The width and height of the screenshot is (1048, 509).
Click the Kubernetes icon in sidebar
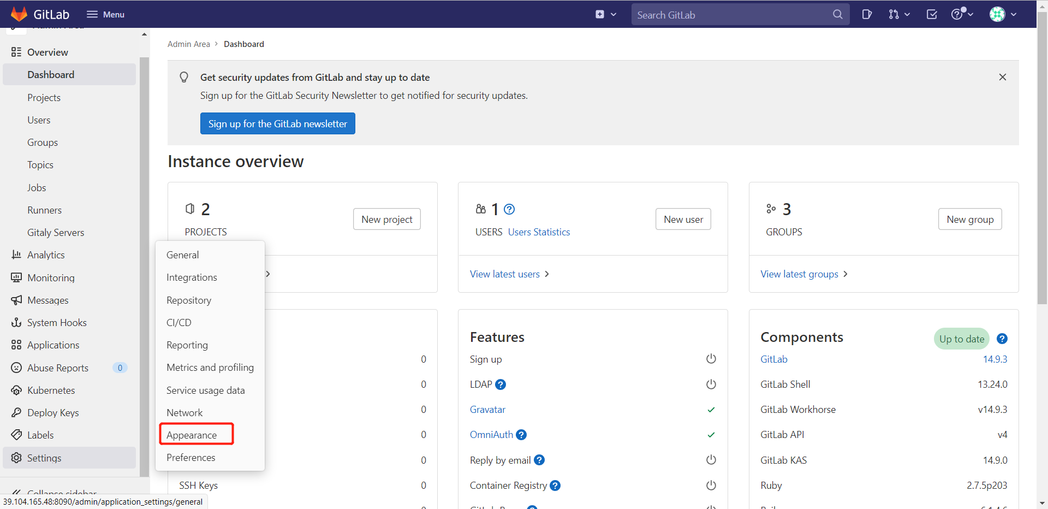pos(16,390)
